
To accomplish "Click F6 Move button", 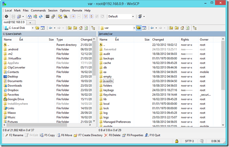I will [64, 135].
